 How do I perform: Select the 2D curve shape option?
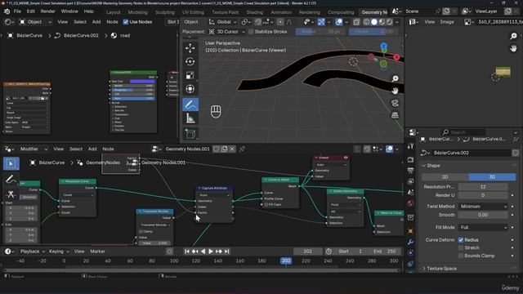(445, 177)
